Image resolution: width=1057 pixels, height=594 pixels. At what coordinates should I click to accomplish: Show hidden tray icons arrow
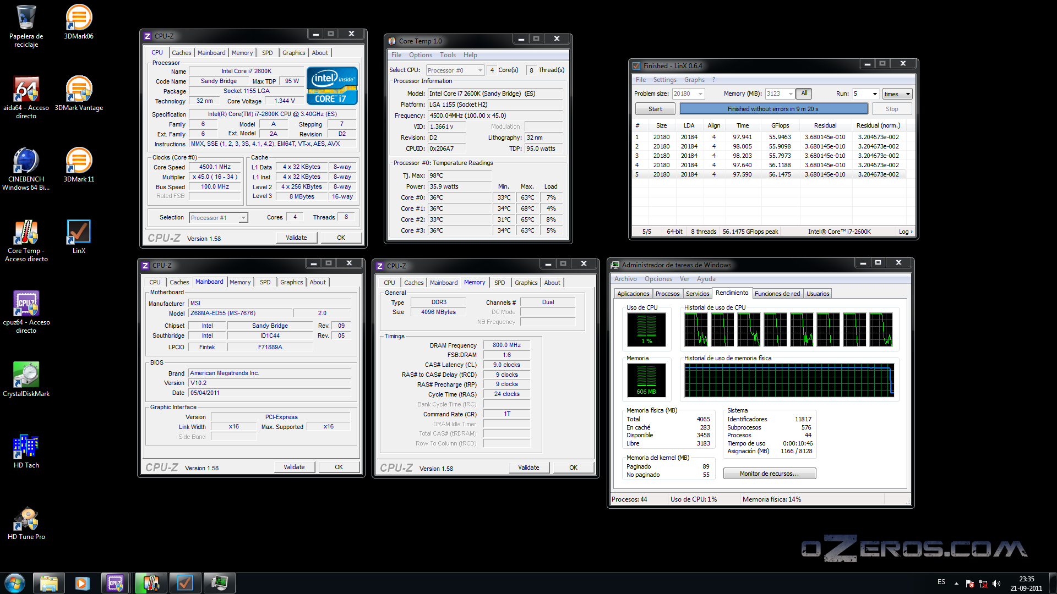click(956, 584)
